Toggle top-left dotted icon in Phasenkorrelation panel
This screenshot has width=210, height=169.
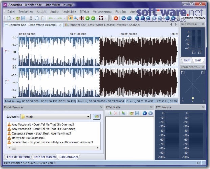click(183, 72)
